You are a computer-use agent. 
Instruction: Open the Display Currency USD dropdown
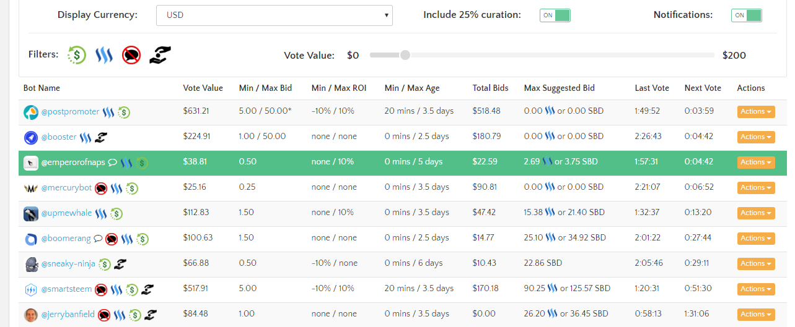click(x=275, y=15)
